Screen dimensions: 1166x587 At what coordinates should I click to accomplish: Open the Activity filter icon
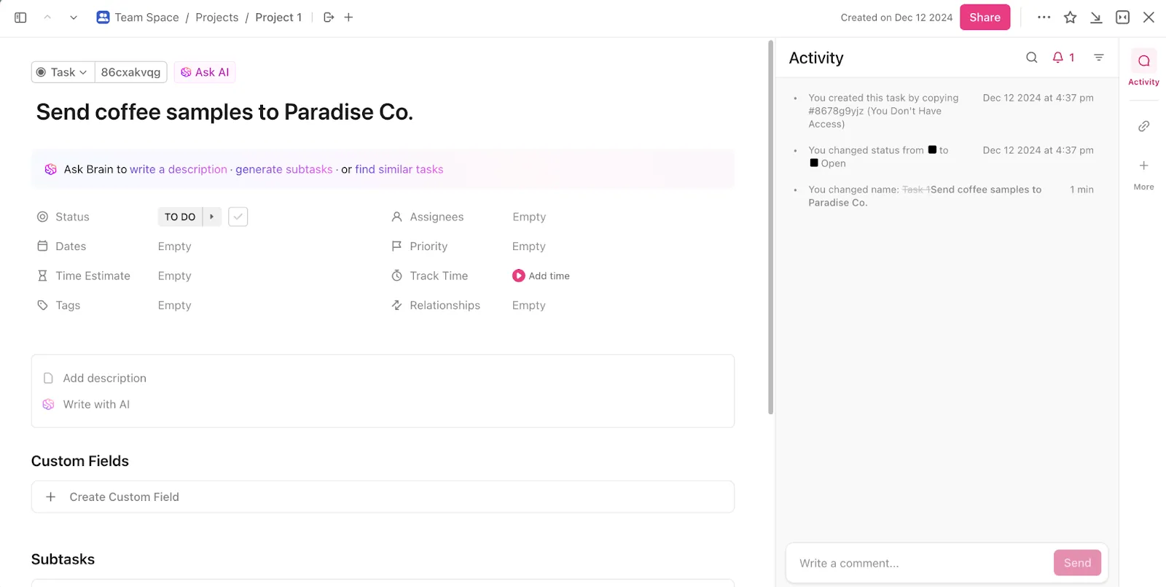tap(1099, 58)
